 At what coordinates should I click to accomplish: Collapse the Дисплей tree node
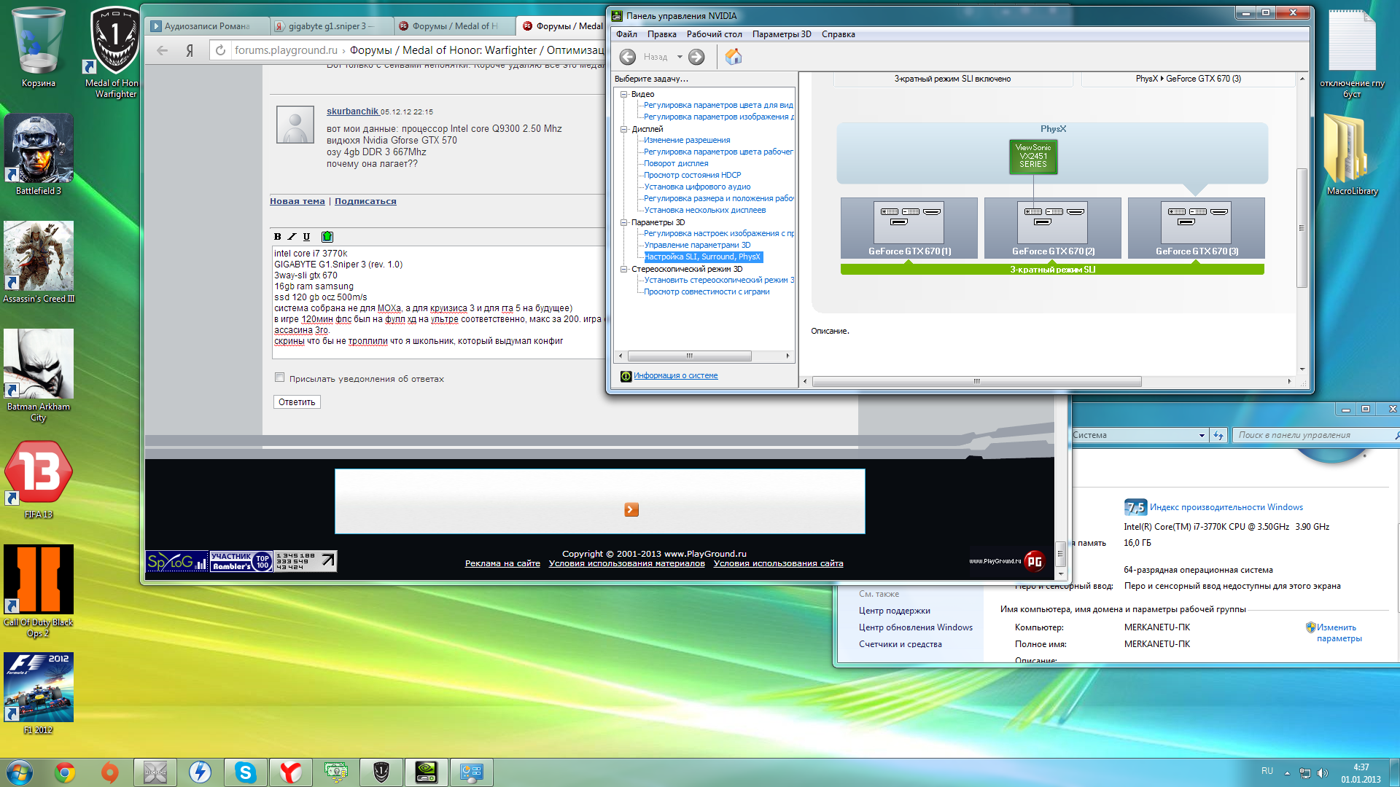[624, 129]
